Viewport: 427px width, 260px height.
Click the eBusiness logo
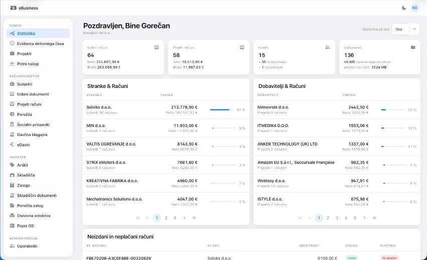(x=24, y=8)
